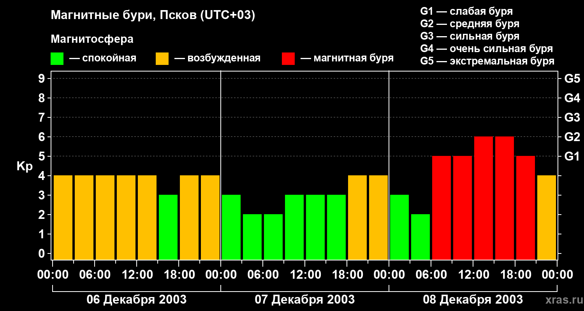
Task: Click the standalone 'G3' right-axis label
Action: click(572, 117)
